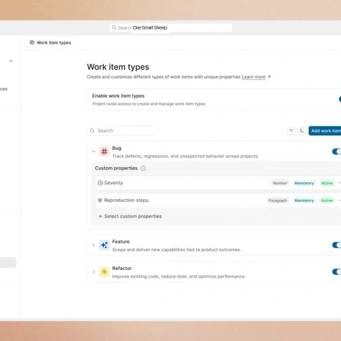The height and width of the screenshot is (341, 341).
Task: Click the Bug hash icon
Action: [x=104, y=151]
